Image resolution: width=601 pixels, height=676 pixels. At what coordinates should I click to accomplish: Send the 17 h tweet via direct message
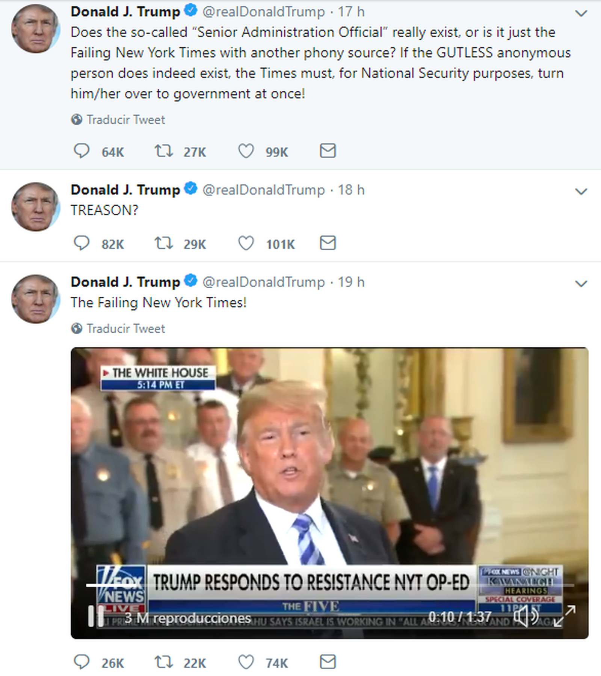click(328, 151)
